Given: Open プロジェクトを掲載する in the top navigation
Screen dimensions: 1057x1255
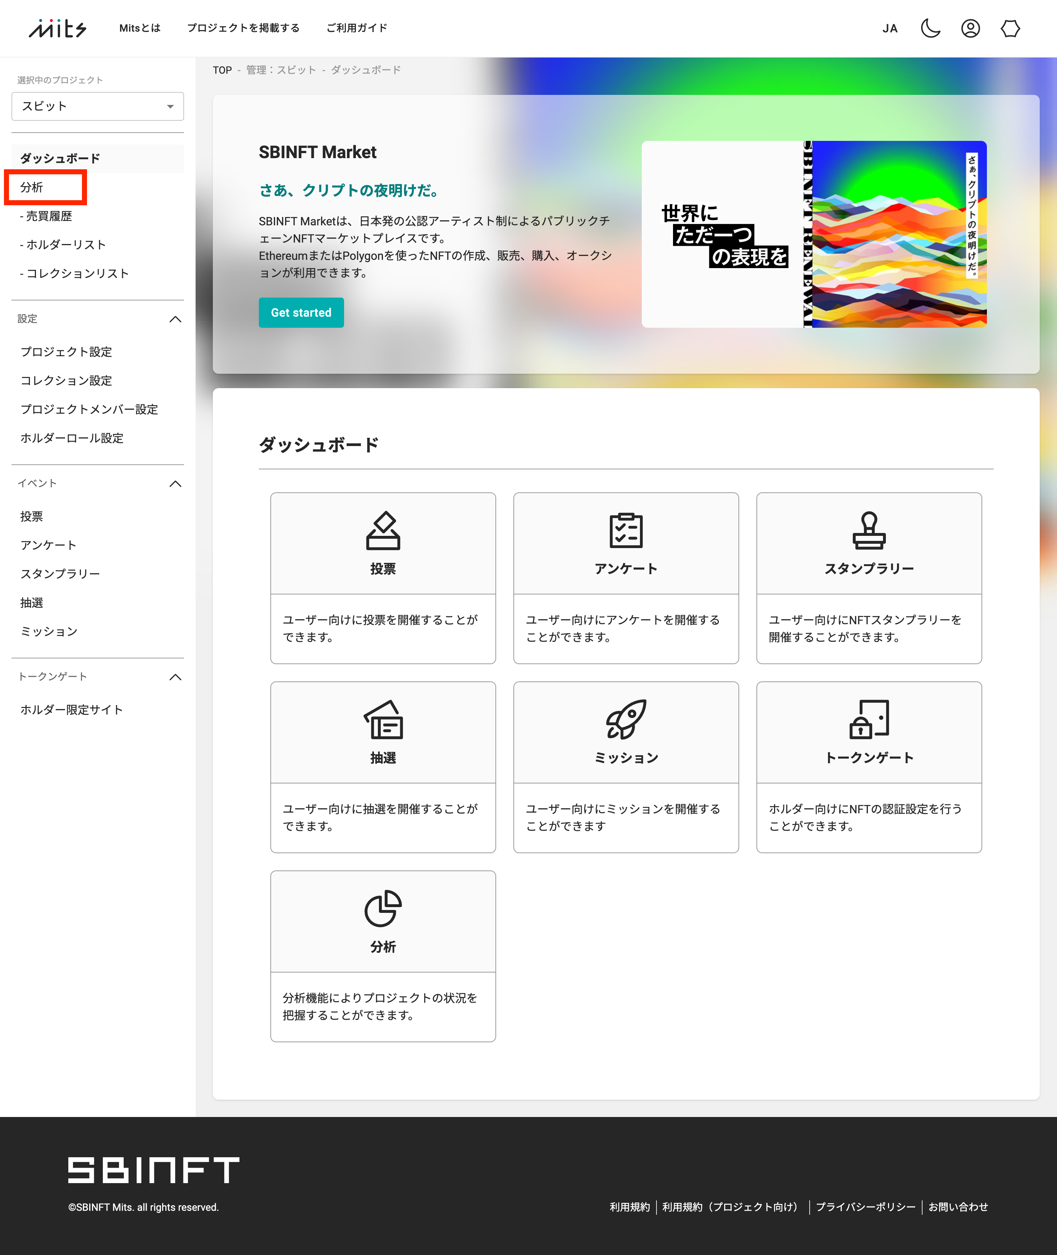Looking at the screenshot, I should point(243,28).
